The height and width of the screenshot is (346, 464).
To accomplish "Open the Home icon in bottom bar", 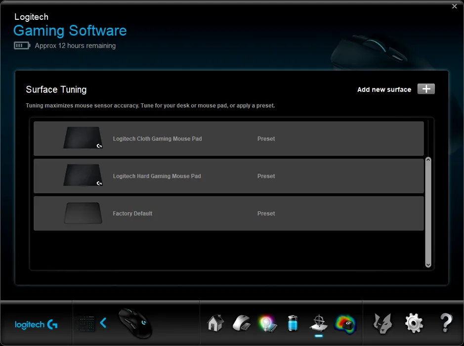I will tap(215, 323).
